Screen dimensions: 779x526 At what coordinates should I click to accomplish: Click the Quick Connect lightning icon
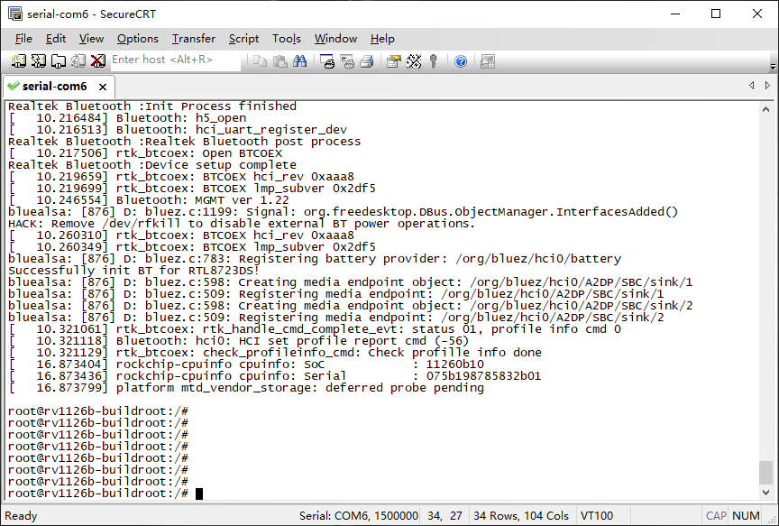[39, 61]
